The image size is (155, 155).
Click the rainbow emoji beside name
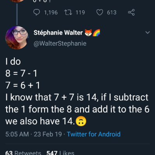point(96,32)
